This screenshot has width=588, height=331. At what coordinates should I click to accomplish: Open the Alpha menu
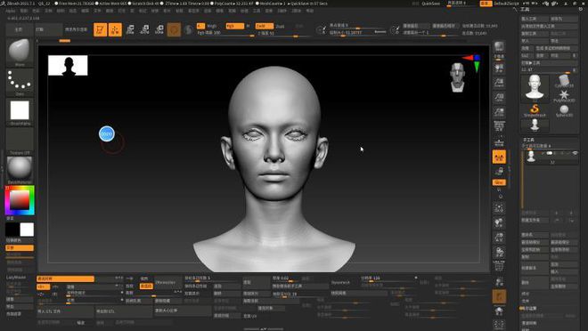click(x=11, y=11)
